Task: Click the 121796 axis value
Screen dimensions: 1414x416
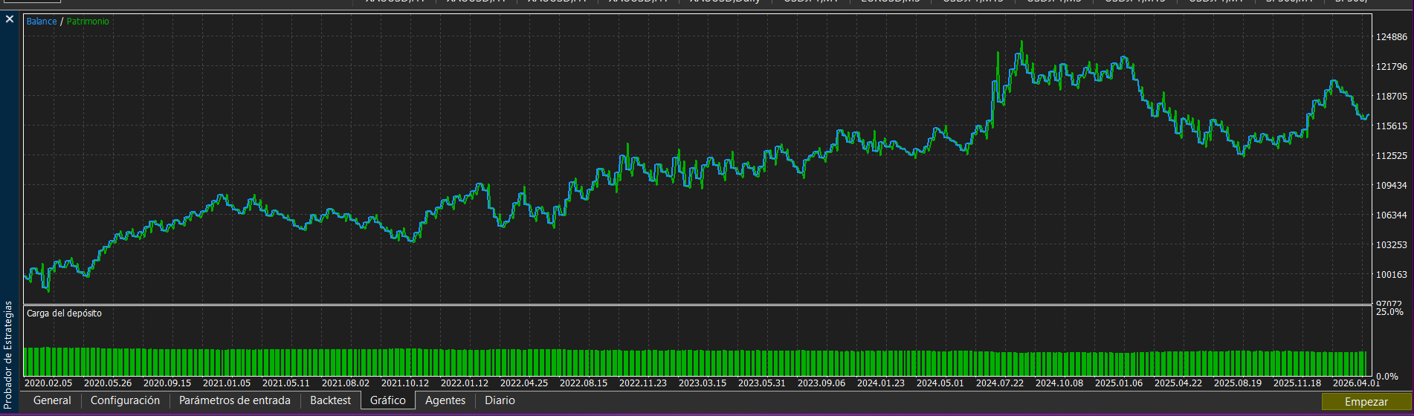Action: [x=1391, y=66]
